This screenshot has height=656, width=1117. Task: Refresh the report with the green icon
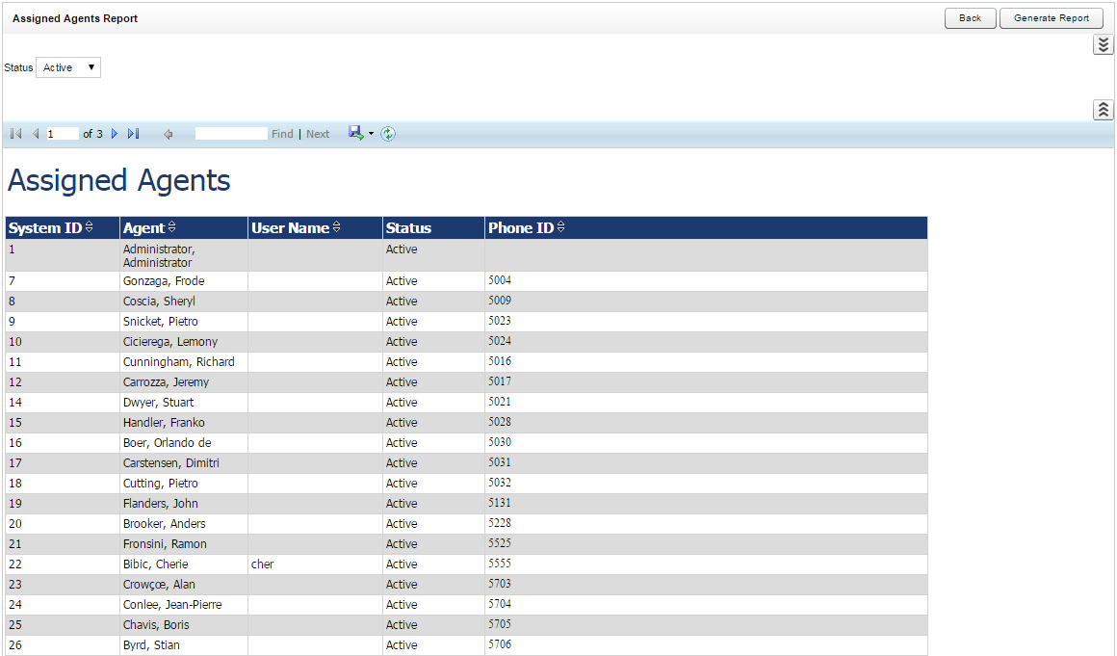pos(388,134)
